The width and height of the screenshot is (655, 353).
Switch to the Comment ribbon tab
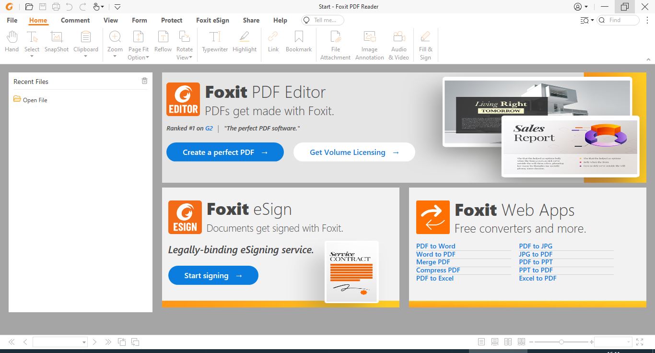(75, 20)
